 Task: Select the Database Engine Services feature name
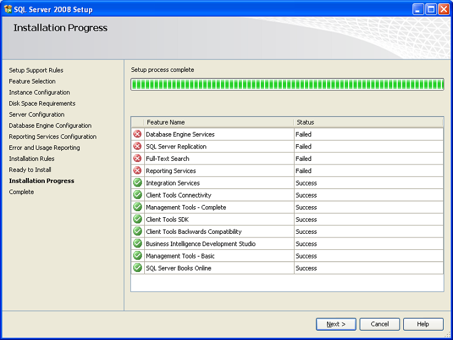coord(180,134)
